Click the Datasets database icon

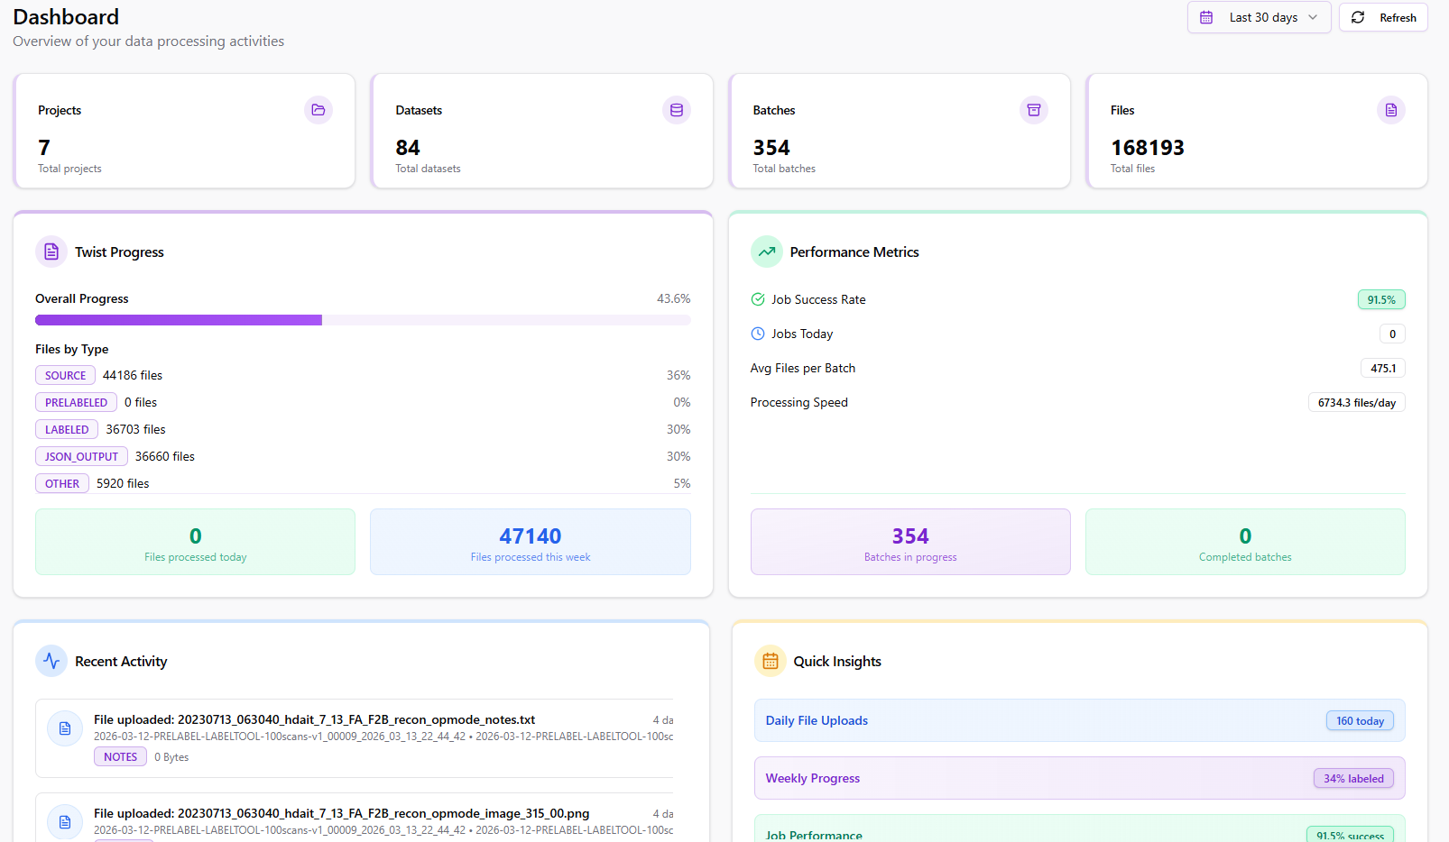point(676,110)
